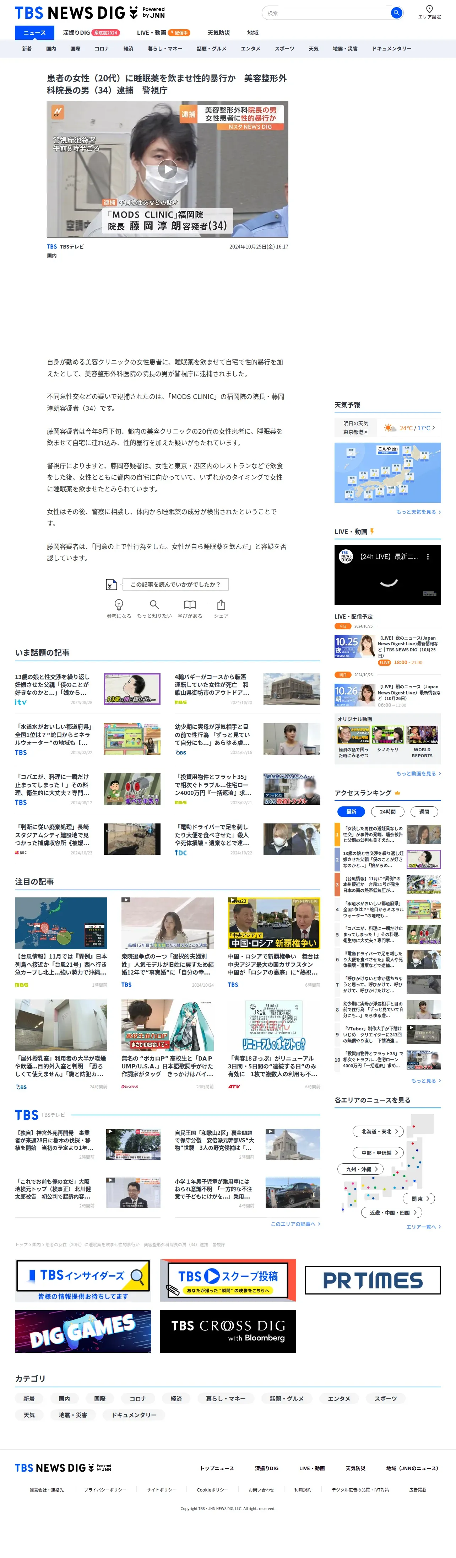This screenshot has width=456, height=1558.
Task: Open the PR TIMES banner
Action: pos(372,1280)
